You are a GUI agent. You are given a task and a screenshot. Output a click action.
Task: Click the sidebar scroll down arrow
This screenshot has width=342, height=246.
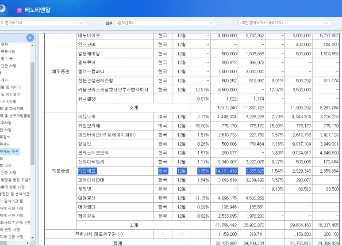(32, 238)
